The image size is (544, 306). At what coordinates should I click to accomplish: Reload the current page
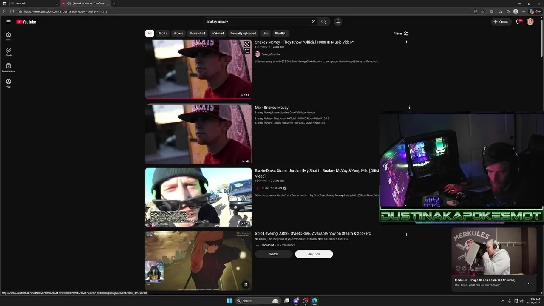point(12,11)
